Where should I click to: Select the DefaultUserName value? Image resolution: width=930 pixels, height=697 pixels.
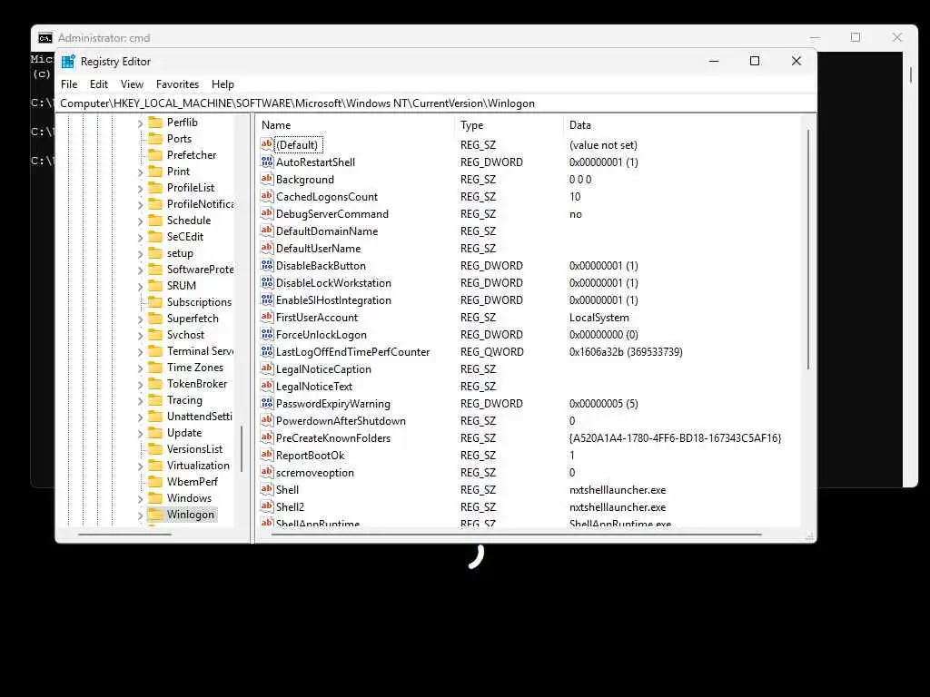tap(318, 249)
